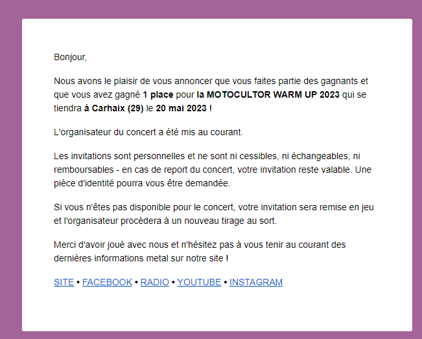Open the RADIO link
Viewport: 422px width, 339px height.
click(154, 282)
